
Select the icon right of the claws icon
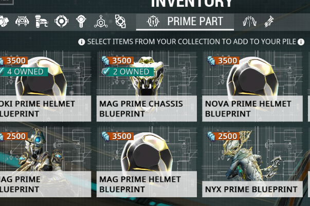(269, 22)
